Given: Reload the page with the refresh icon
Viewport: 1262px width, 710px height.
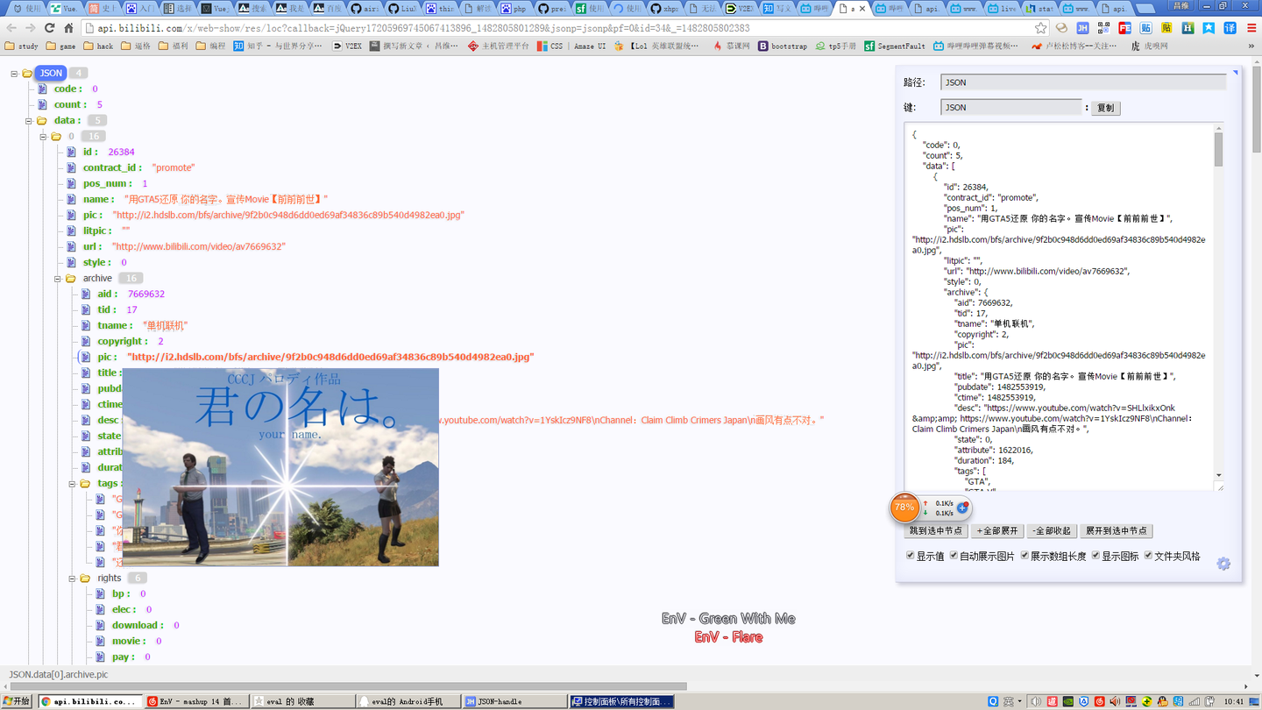Looking at the screenshot, I should (49, 28).
